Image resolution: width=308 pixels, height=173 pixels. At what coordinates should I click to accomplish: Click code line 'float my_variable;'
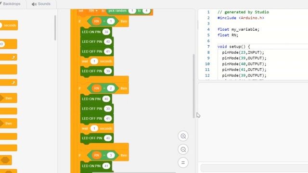coord(239,29)
